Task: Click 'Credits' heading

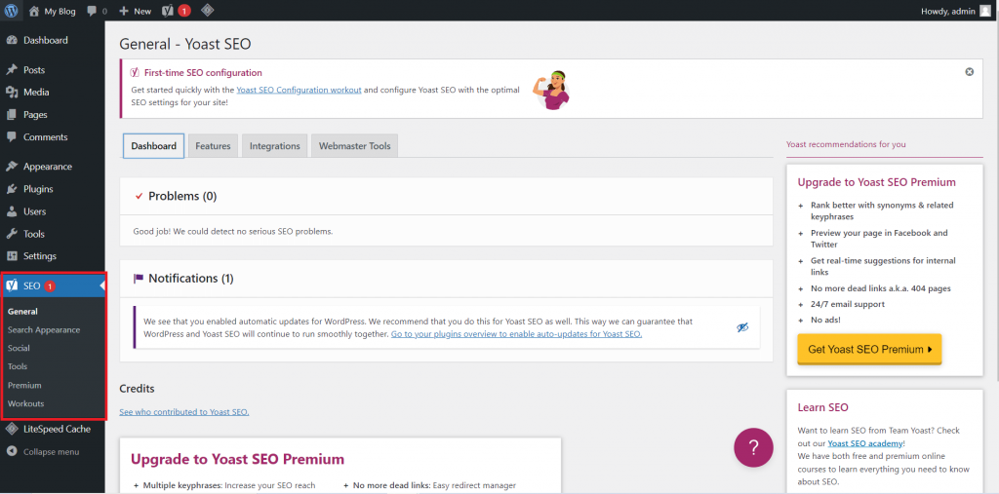Action: tap(137, 389)
